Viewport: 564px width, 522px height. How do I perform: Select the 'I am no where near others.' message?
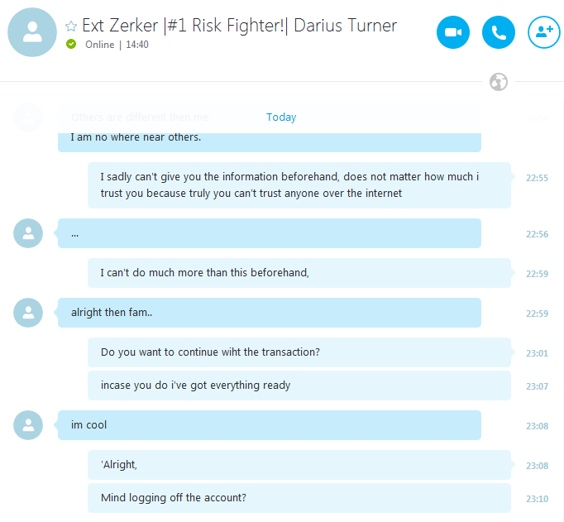pos(270,141)
